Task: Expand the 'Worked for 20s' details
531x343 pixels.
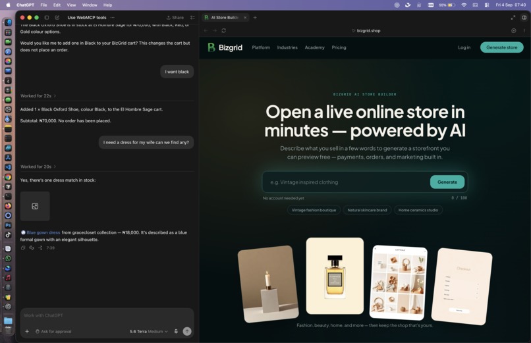Action: point(38,167)
